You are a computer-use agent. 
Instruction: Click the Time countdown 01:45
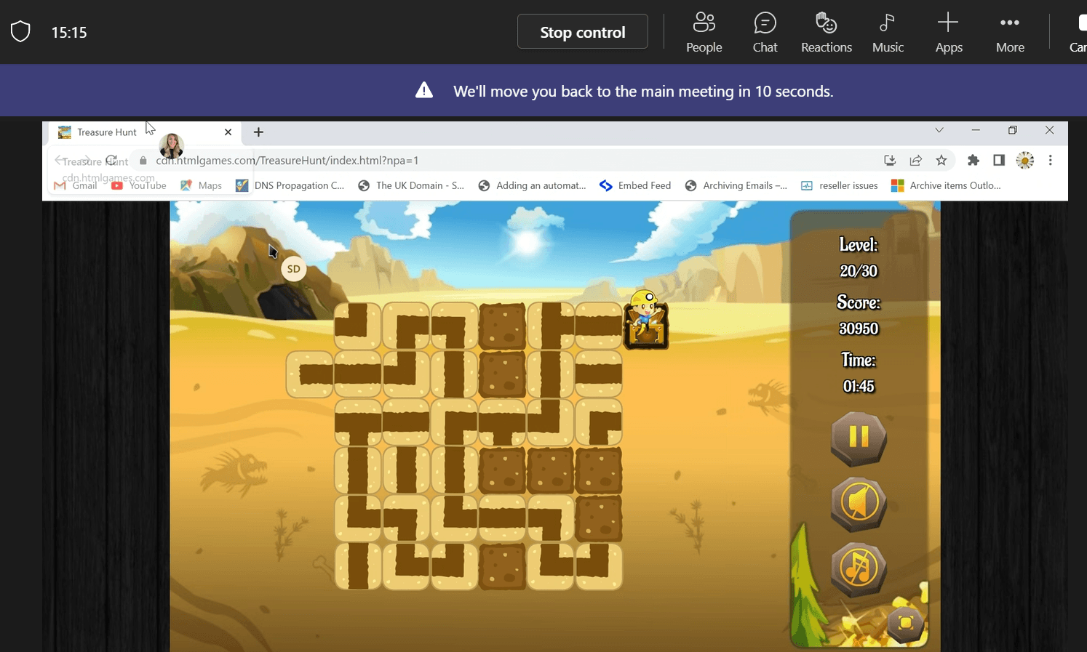(x=859, y=386)
